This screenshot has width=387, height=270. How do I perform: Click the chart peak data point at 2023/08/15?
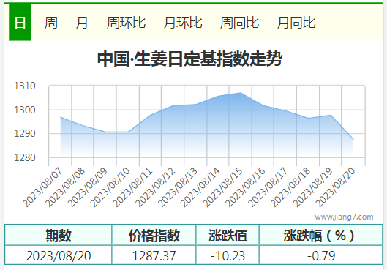coord(241,93)
